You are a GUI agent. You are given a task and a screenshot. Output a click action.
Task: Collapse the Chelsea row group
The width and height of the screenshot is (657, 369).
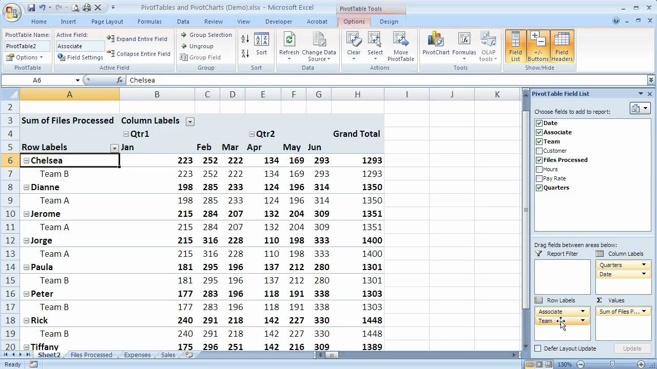point(26,160)
